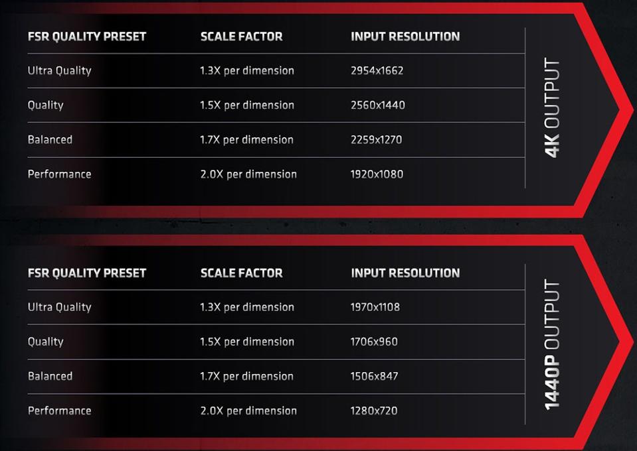Viewport: 637px width, 451px height.
Task: Select the Balanced preset in the 4K table
Action: [50, 139]
